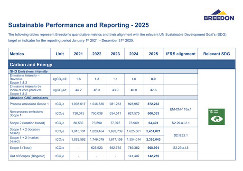Image resolution: width=243 pixels, height=171 pixels.
Task: Click the SDG 13 Climate Action icon
Action: [x=216, y=117]
